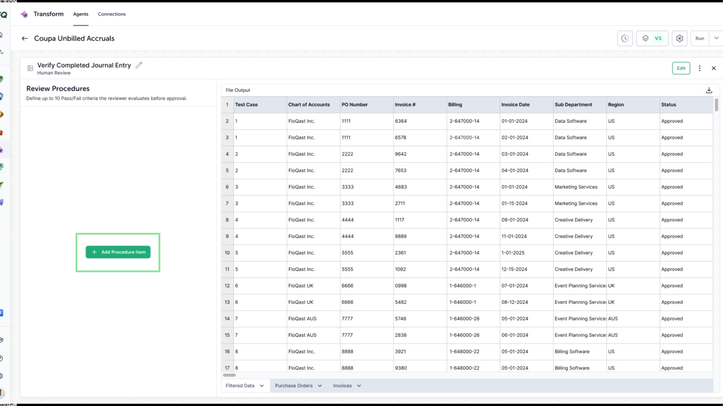Switch to the Connections tab

pos(112,14)
